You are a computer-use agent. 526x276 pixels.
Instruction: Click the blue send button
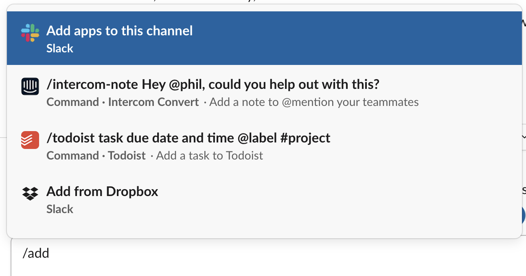coord(523,215)
